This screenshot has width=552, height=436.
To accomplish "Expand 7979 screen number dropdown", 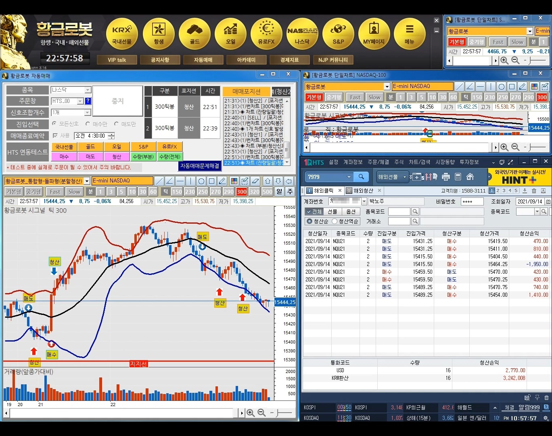I will [x=349, y=177].
